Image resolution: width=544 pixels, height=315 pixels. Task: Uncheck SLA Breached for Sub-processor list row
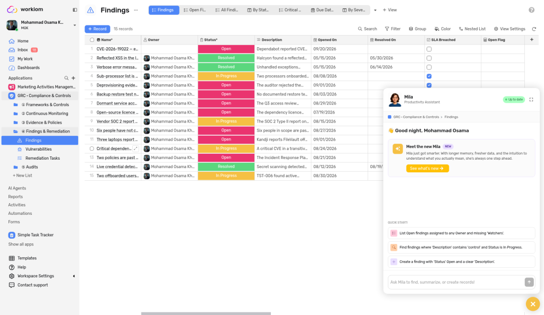tap(429, 76)
